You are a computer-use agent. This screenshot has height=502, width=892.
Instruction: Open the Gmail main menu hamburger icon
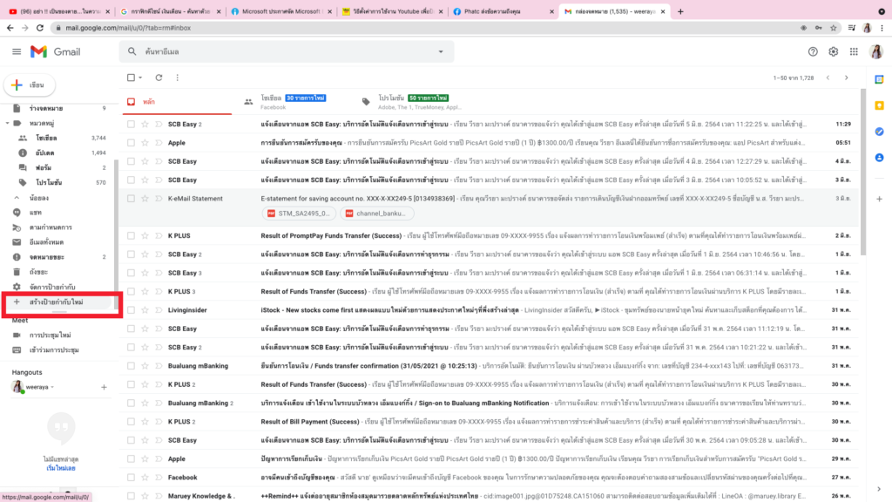click(17, 51)
